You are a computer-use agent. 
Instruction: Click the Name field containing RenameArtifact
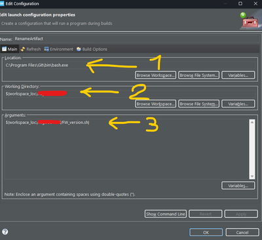point(137,39)
